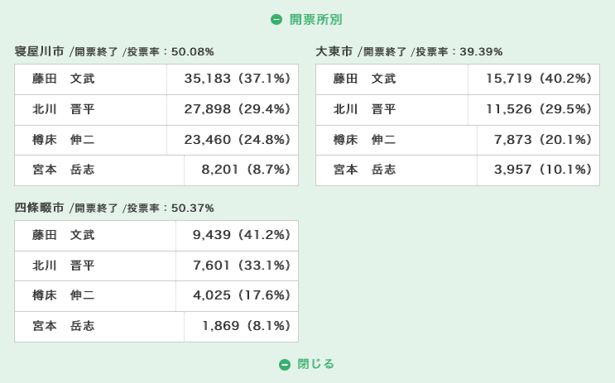Select the 寝屋川市 district heading

click(x=40, y=51)
